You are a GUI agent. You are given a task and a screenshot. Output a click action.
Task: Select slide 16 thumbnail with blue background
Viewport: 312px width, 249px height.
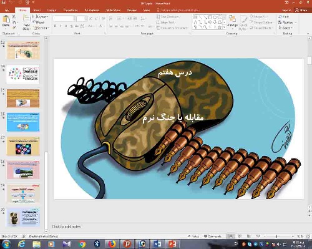pos(23,122)
